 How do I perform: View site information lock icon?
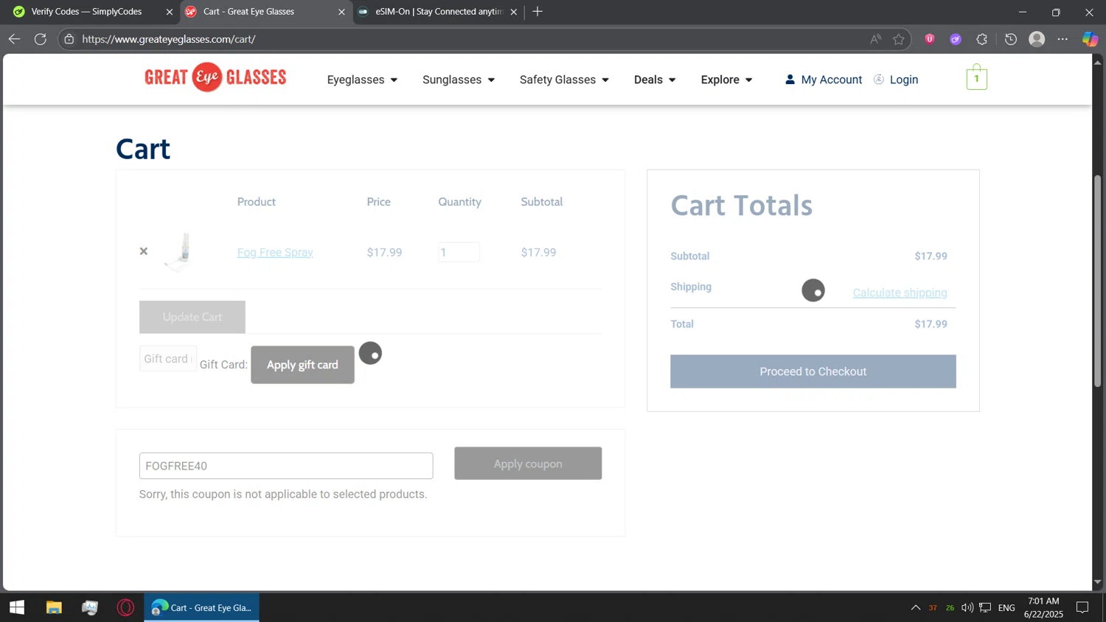69,39
